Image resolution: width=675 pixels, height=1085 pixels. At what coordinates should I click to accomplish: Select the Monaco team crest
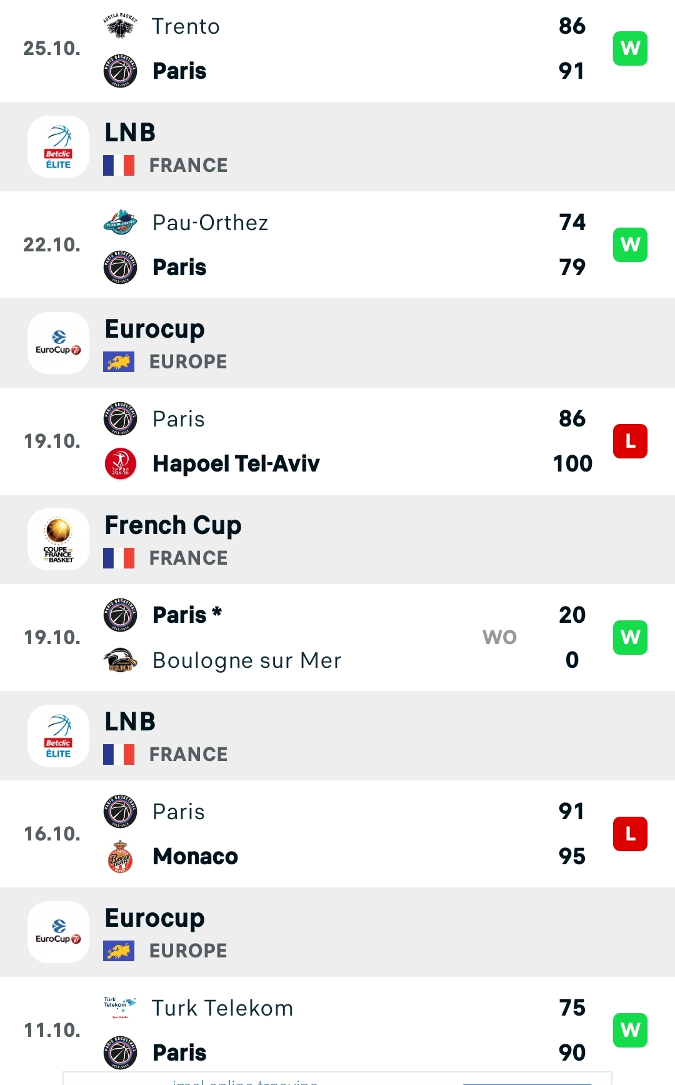(120, 856)
